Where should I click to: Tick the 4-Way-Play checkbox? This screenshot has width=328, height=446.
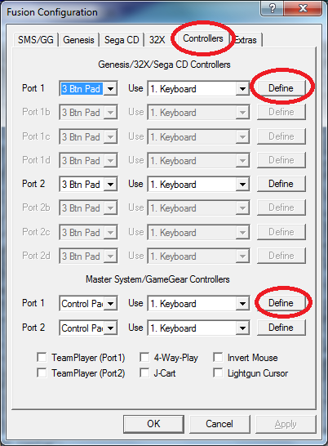(144, 357)
